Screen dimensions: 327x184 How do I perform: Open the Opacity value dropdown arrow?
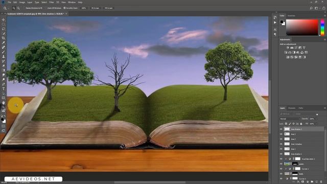pos(316,119)
